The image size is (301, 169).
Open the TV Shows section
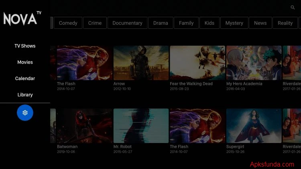coord(25,46)
